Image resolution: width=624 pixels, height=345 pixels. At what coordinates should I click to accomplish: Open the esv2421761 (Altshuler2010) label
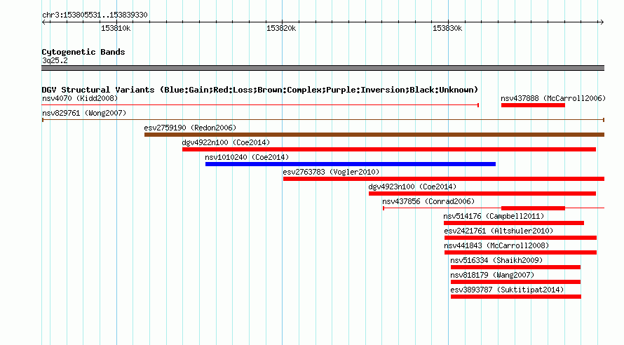coord(498,231)
